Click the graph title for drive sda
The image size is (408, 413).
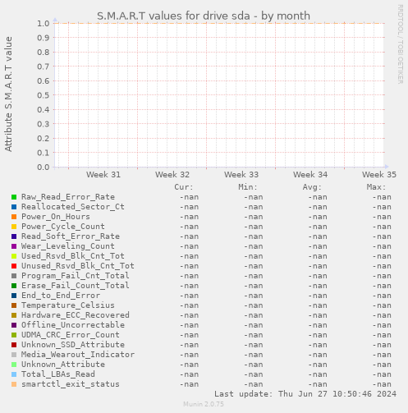[x=204, y=16]
